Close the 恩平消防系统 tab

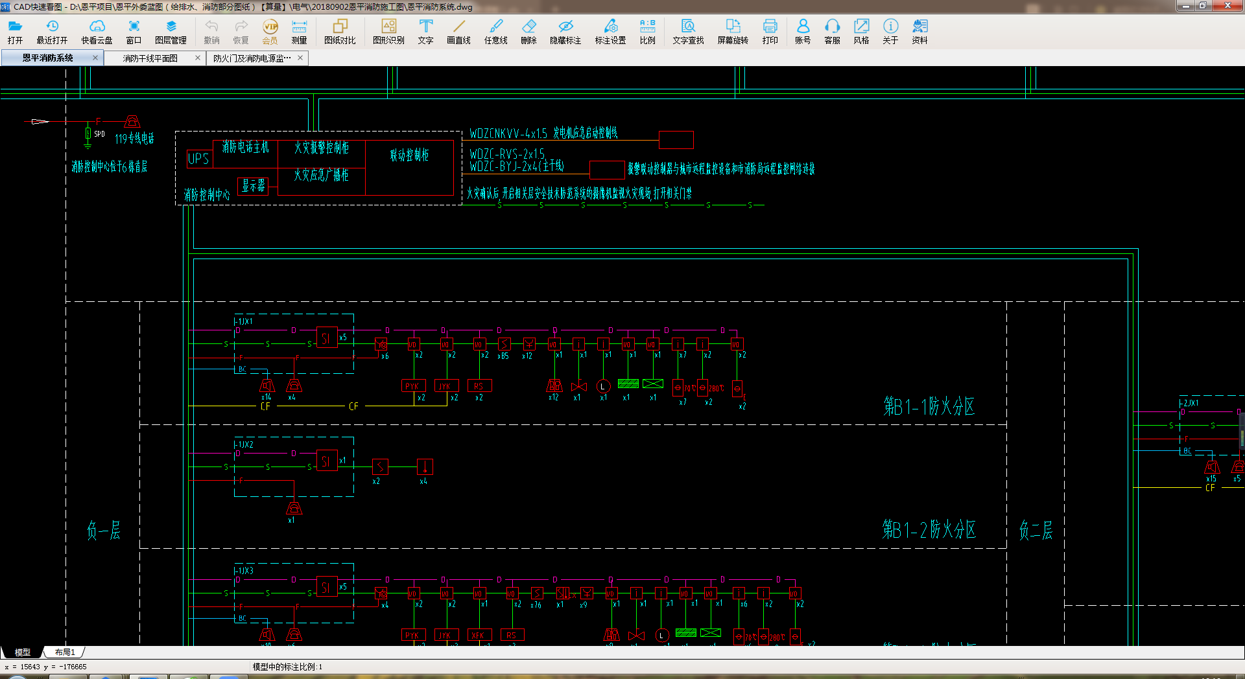coord(95,58)
